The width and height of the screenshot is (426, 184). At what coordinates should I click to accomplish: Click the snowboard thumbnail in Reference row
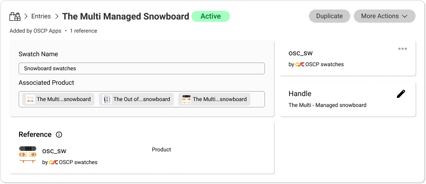pos(28,154)
